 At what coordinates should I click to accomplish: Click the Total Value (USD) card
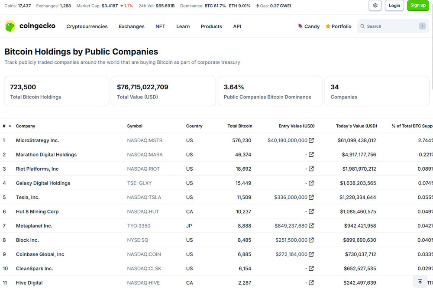tap(164, 91)
